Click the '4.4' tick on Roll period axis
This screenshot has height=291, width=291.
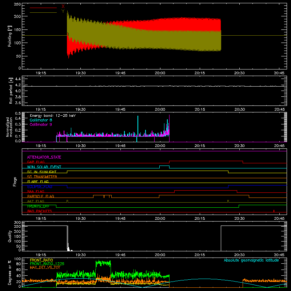click(x=18, y=79)
